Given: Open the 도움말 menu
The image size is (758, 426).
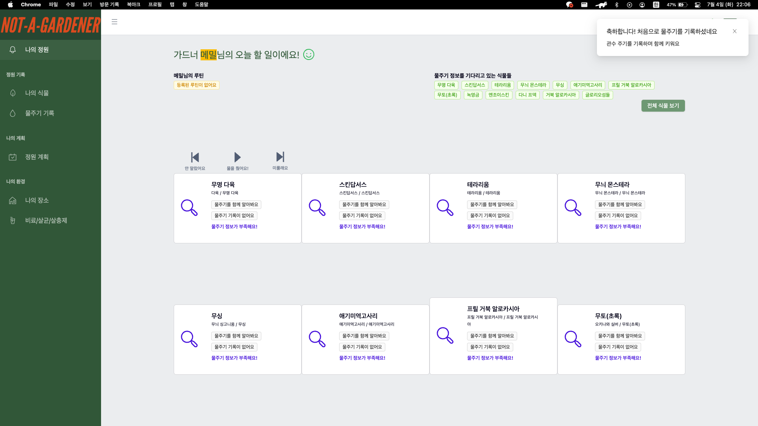Looking at the screenshot, I should pos(201,5).
